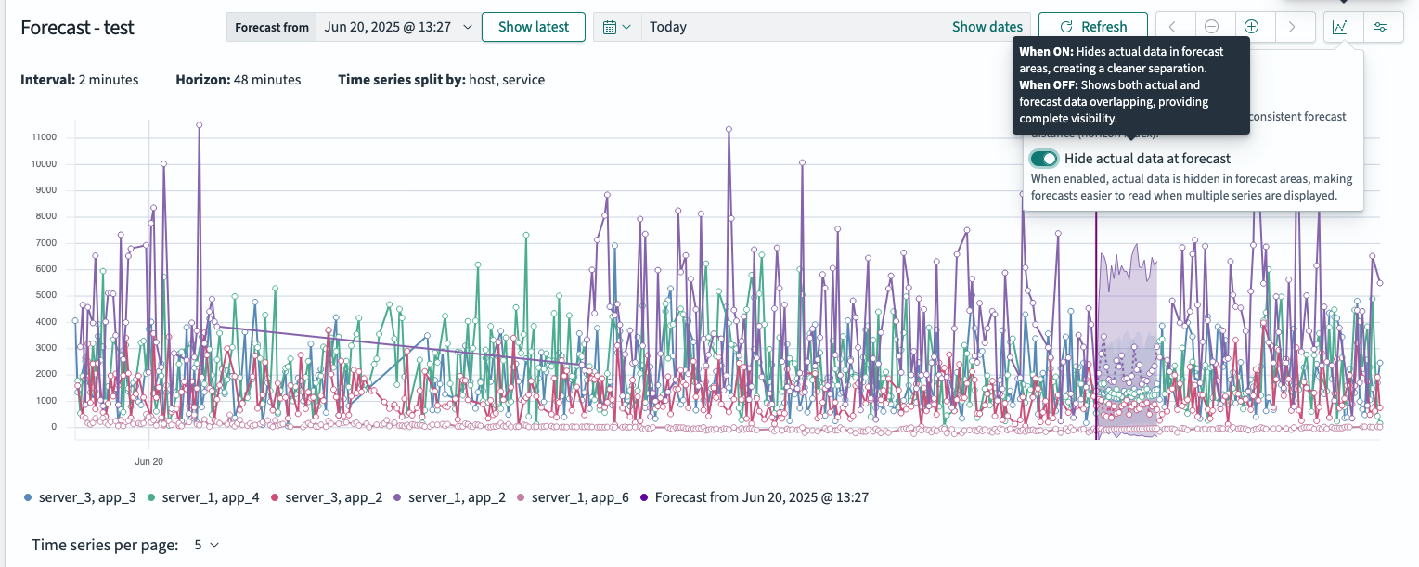
Task: Click the Refresh button
Action: 1092,27
